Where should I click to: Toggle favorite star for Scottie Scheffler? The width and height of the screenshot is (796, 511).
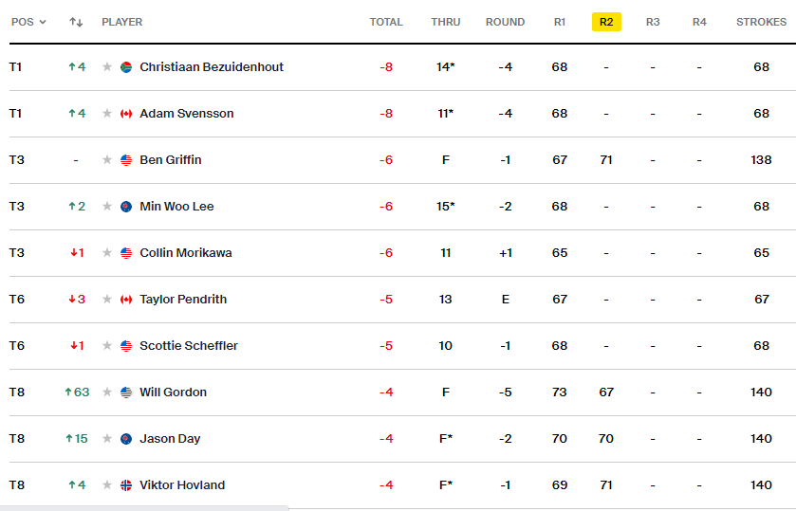click(108, 346)
